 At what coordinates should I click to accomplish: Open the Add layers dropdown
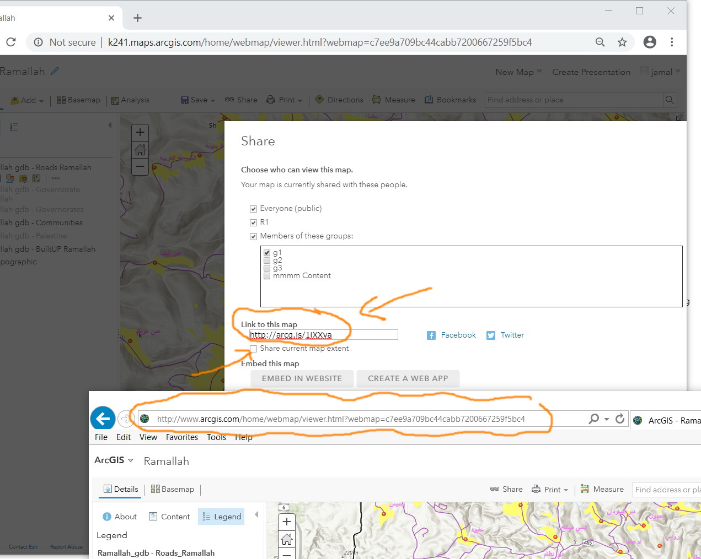(27, 100)
